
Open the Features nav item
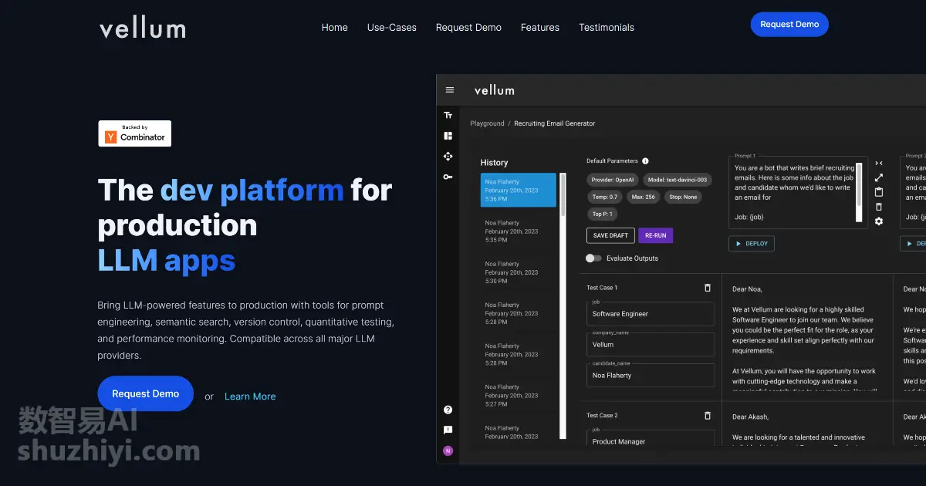coord(540,27)
